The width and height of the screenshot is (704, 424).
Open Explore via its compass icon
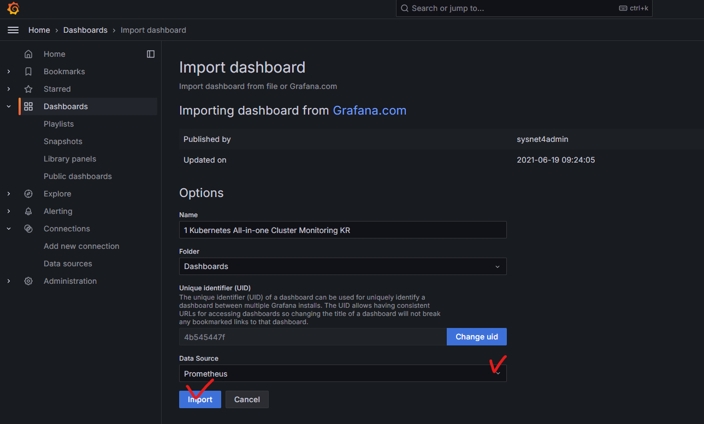(28, 194)
